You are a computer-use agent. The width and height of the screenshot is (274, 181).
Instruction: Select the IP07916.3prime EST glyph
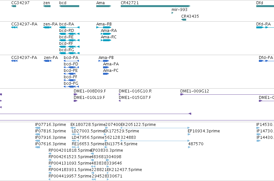[x=38, y=141]
